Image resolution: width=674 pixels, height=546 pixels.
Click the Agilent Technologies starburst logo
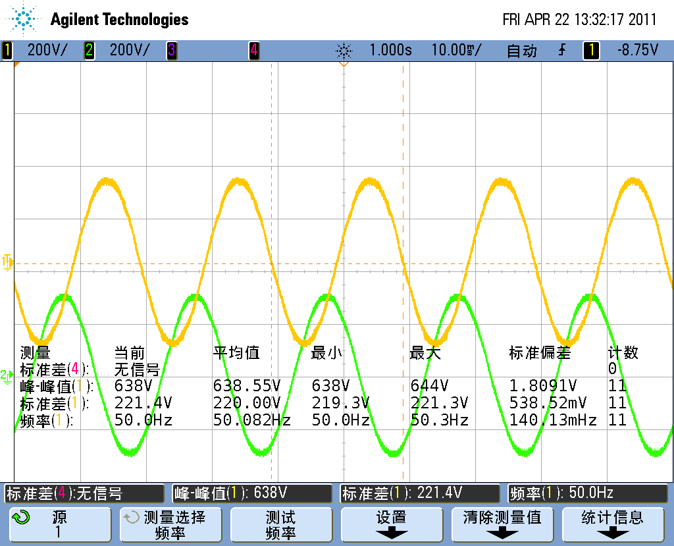point(25,19)
